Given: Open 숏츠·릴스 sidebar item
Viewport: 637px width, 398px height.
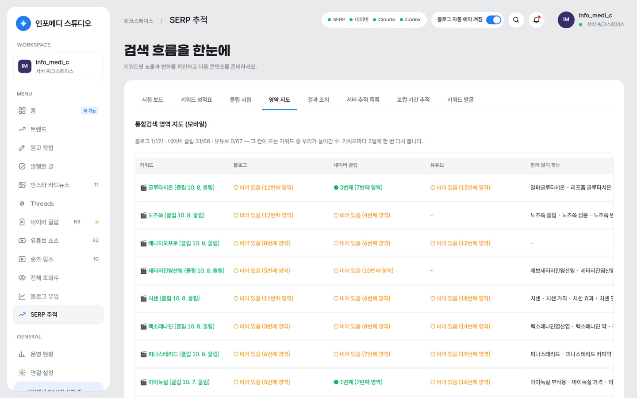Looking at the screenshot, I should 58,259.
